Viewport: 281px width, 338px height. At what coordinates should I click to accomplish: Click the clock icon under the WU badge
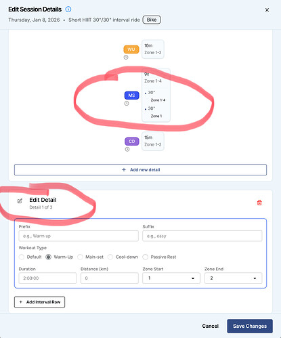(x=126, y=58)
